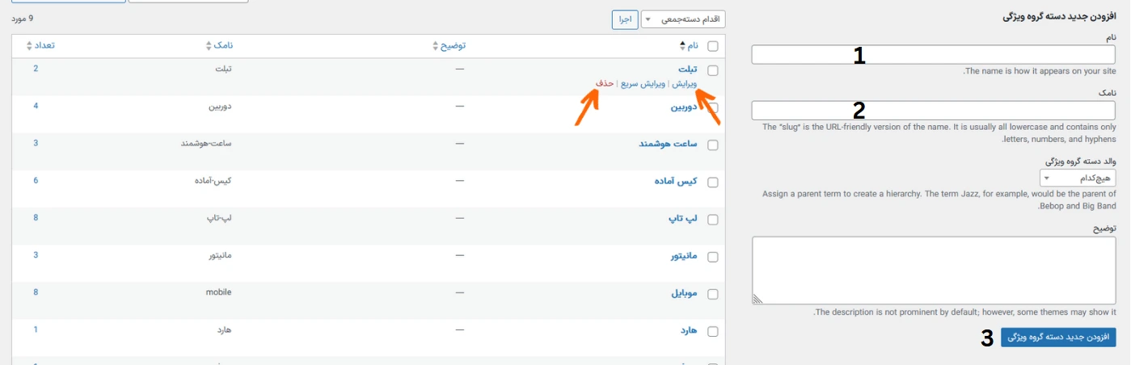
Task: Sort table by توضیح column header
Action: (x=449, y=46)
